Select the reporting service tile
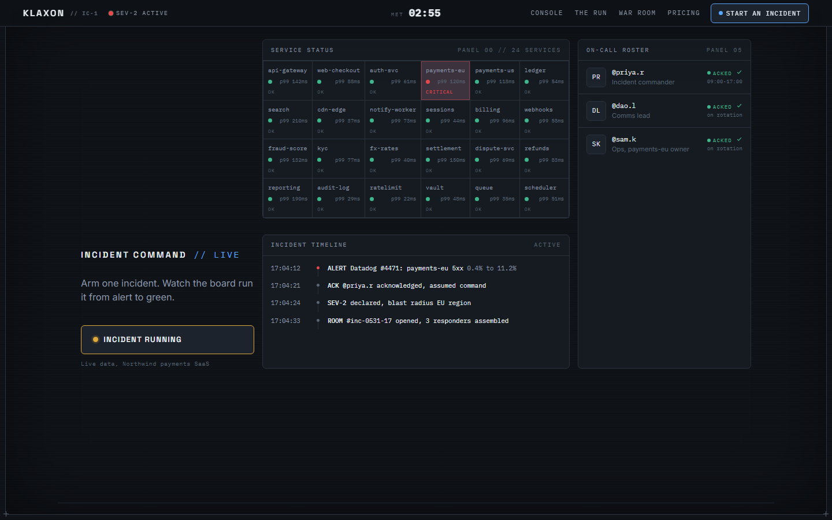The height and width of the screenshot is (520, 832). (x=288, y=198)
